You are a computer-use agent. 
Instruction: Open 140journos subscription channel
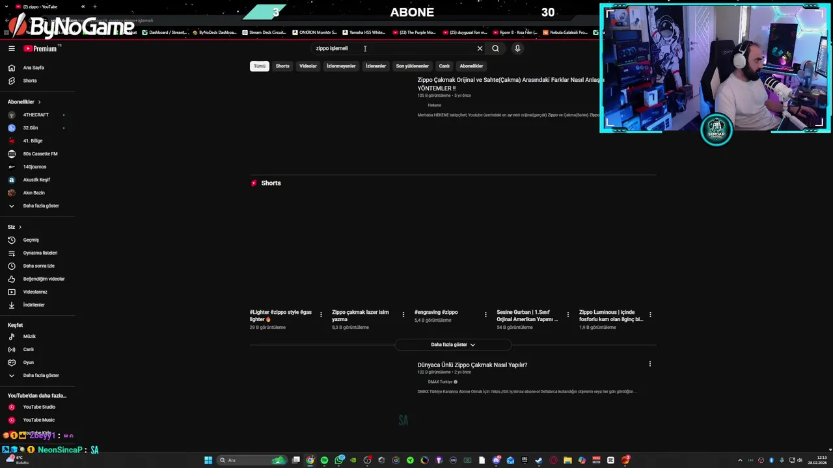34,167
